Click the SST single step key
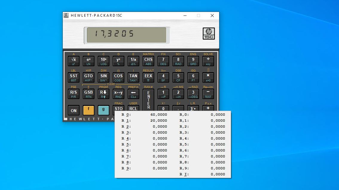 pos(74,78)
